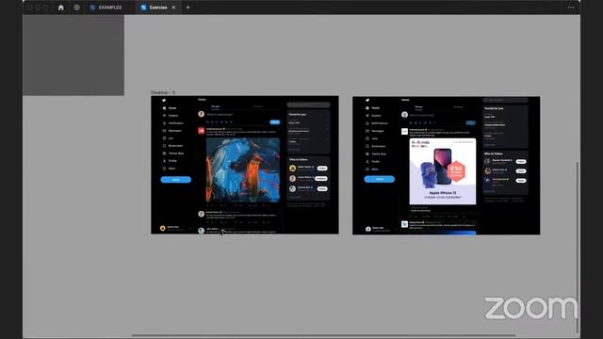Click What's happening field in right mockup
The image size is (603, 339).
pos(422,115)
